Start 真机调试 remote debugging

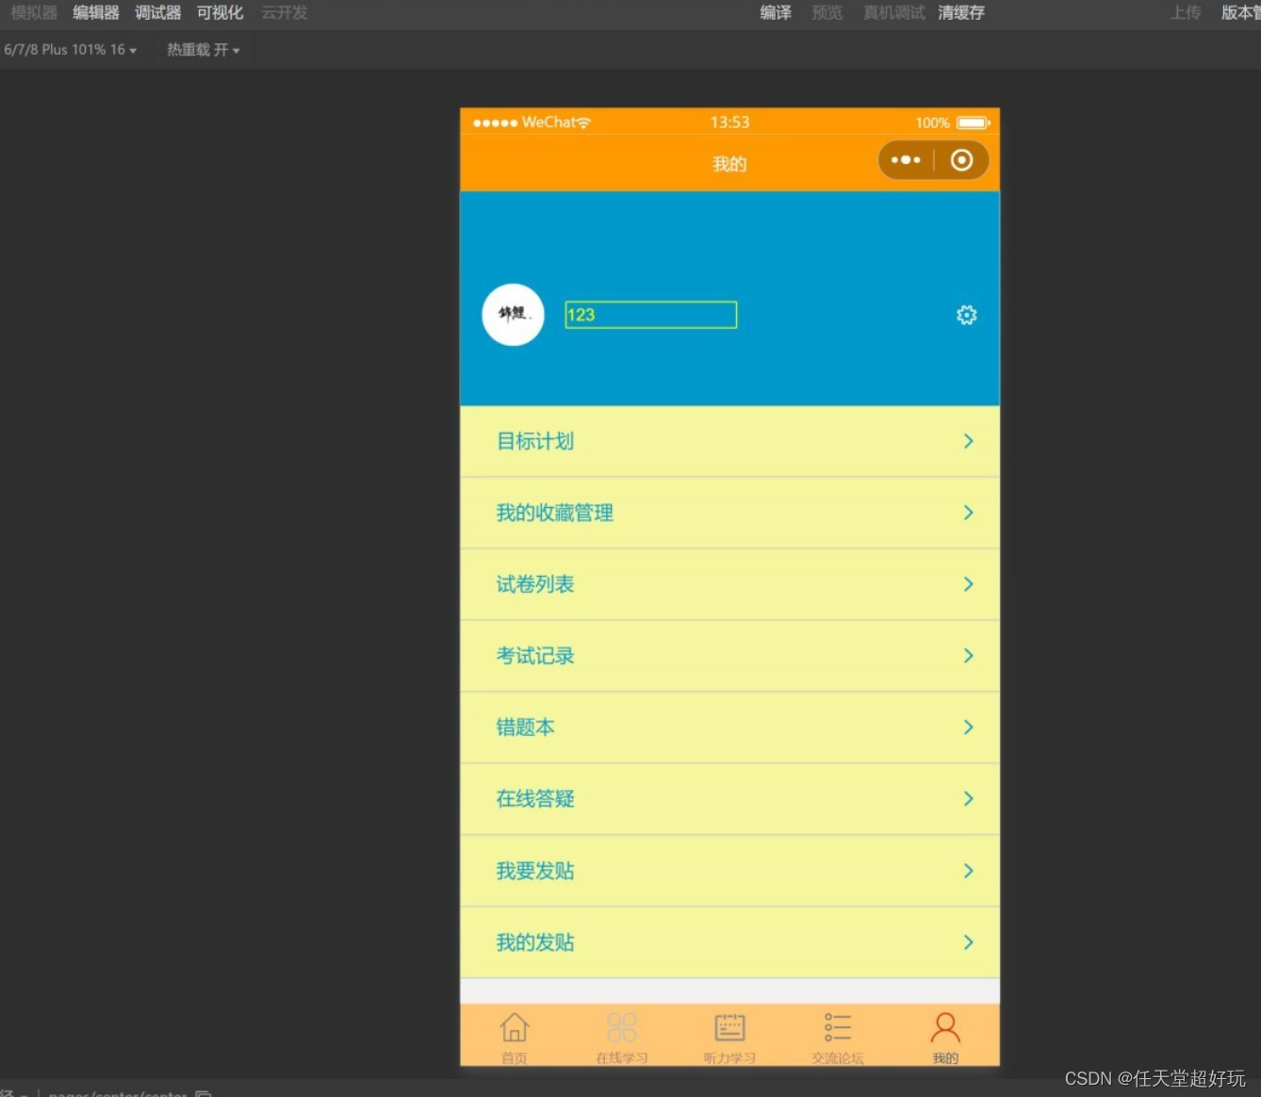click(894, 12)
